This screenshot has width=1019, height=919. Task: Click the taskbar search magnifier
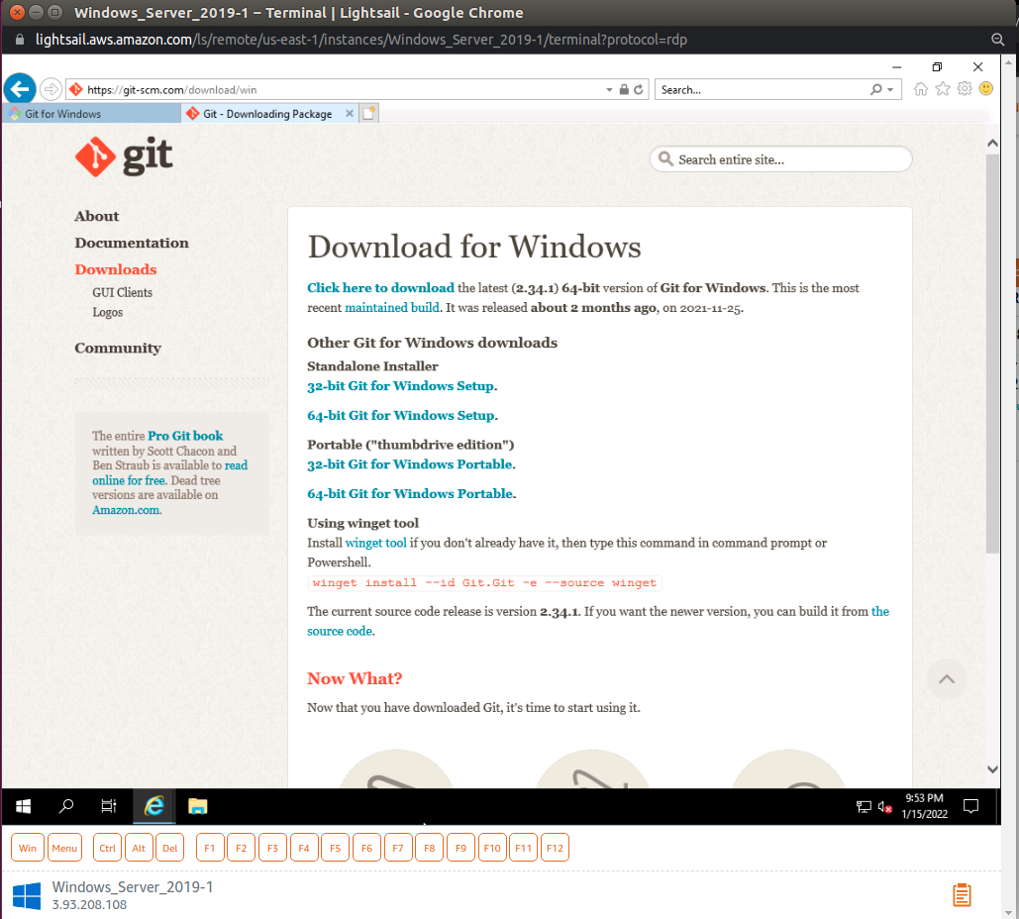pyautogui.click(x=66, y=806)
